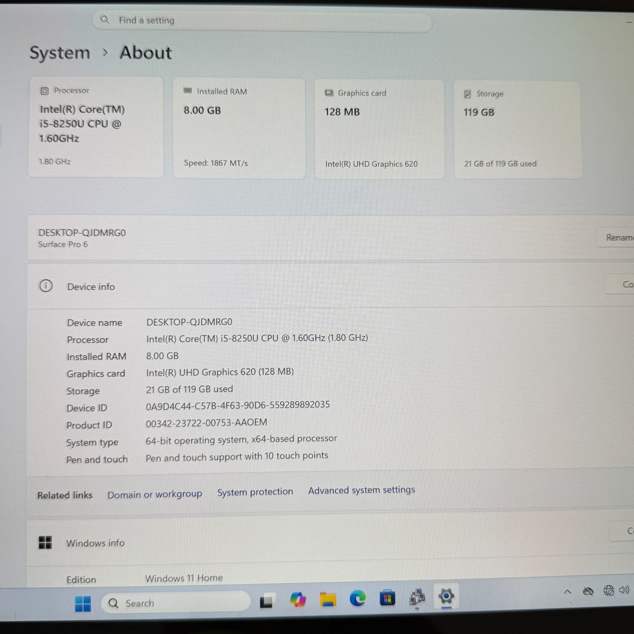Open Advanced system settings link
Image resolution: width=634 pixels, height=634 pixels.
pos(361,490)
